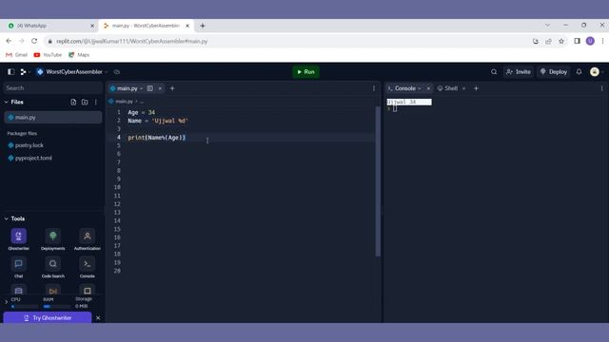Open the console pane three-dot menu
This screenshot has height=342, width=609.
[601, 88]
